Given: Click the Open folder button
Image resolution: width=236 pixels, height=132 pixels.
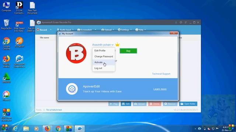Looking at the screenshot, I should click(188, 104).
